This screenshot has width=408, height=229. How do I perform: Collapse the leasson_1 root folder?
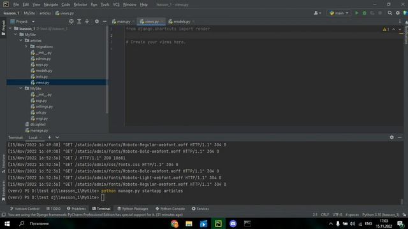[x=10, y=29]
